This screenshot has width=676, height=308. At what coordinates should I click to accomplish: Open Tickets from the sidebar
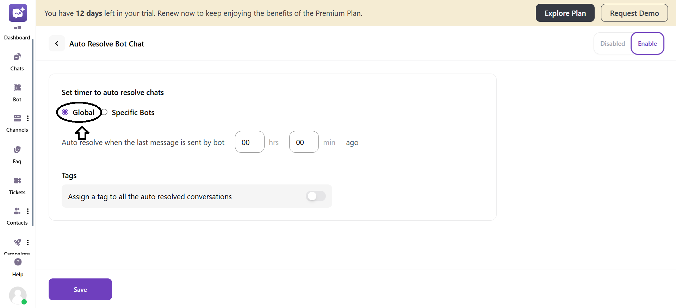[17, 181]
